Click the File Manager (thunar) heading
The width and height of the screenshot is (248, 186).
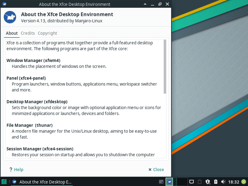tap(29, 125)
